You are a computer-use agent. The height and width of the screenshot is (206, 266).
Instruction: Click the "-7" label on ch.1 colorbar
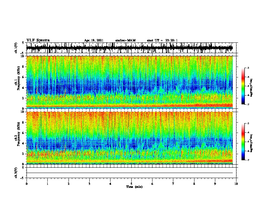(248, 104)
